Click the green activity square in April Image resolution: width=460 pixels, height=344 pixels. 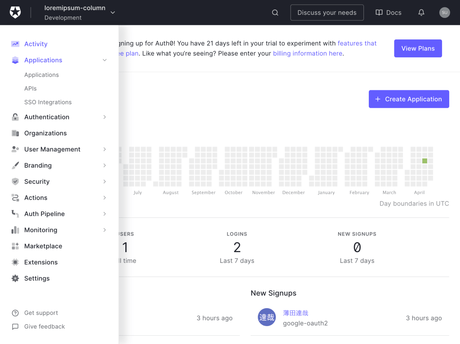coord(425,161)
